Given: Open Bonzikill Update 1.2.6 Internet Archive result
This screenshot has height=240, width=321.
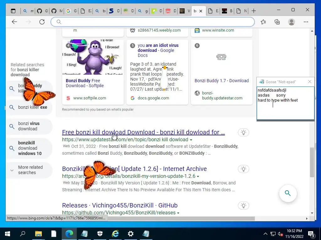Looking at the screenshot, I should 134,169.
